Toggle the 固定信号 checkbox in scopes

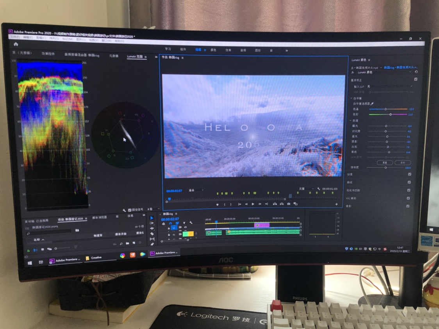130,210
